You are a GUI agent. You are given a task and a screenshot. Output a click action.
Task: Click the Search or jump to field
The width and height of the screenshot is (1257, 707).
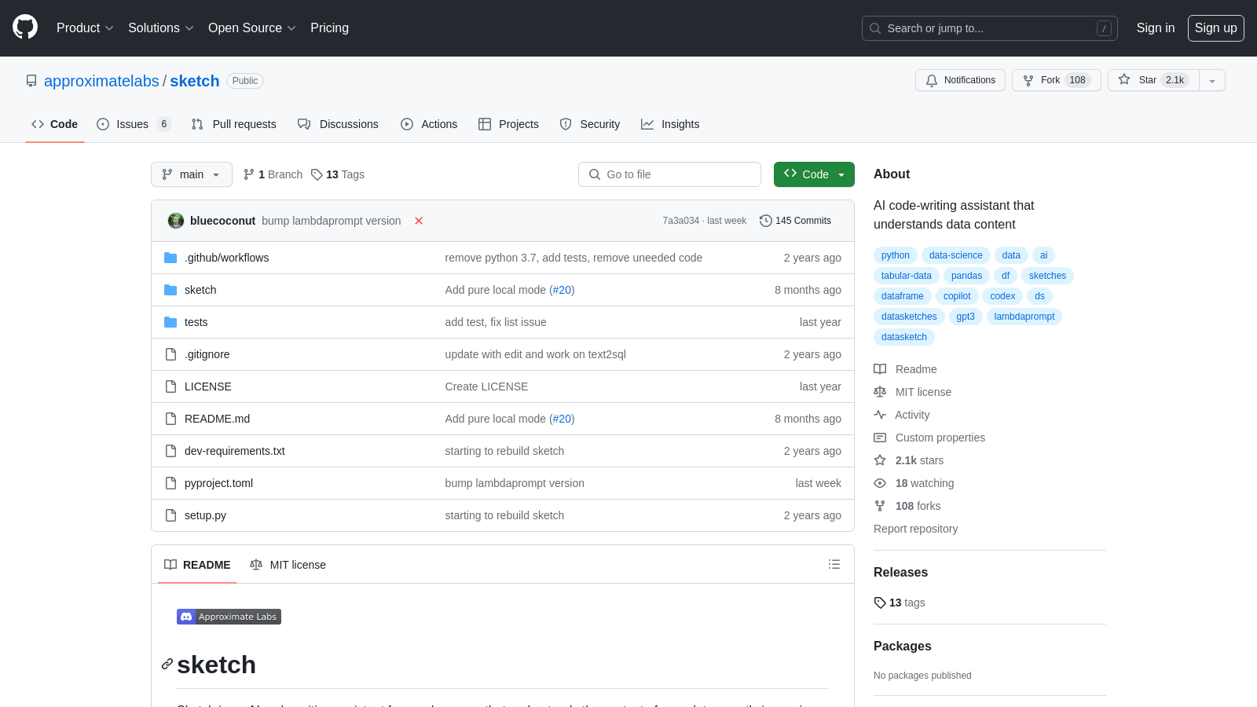coord(990,28)
